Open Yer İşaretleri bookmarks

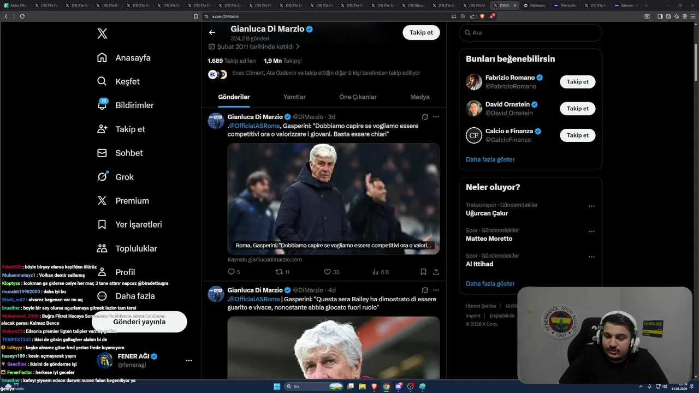tap(129, 224)
